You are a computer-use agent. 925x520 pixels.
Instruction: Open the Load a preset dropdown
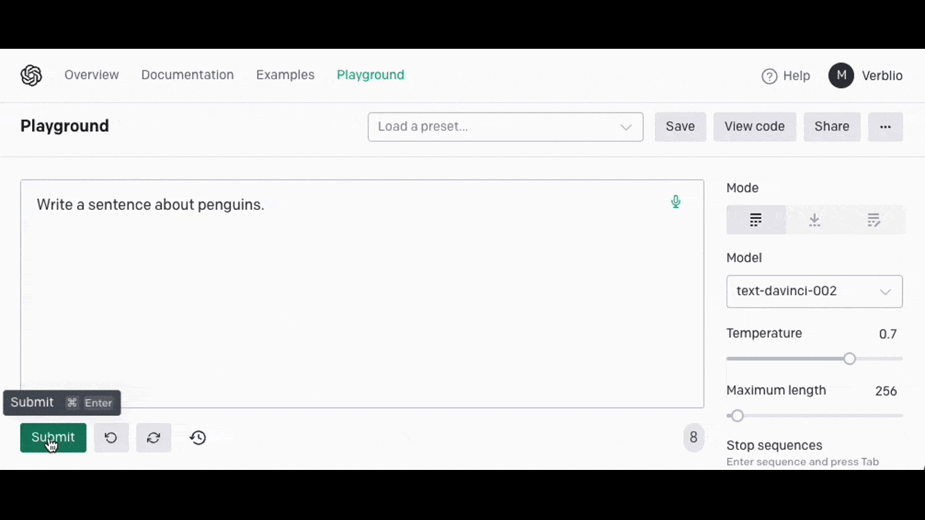coord(505,126)
